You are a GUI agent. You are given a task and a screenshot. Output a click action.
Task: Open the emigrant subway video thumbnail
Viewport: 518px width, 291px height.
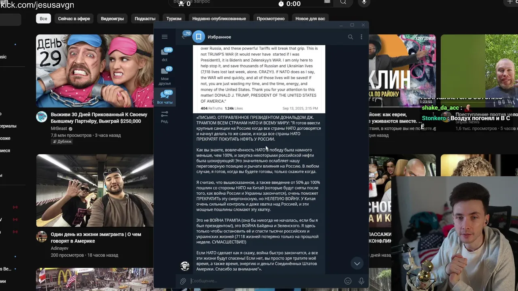point(95,191)
